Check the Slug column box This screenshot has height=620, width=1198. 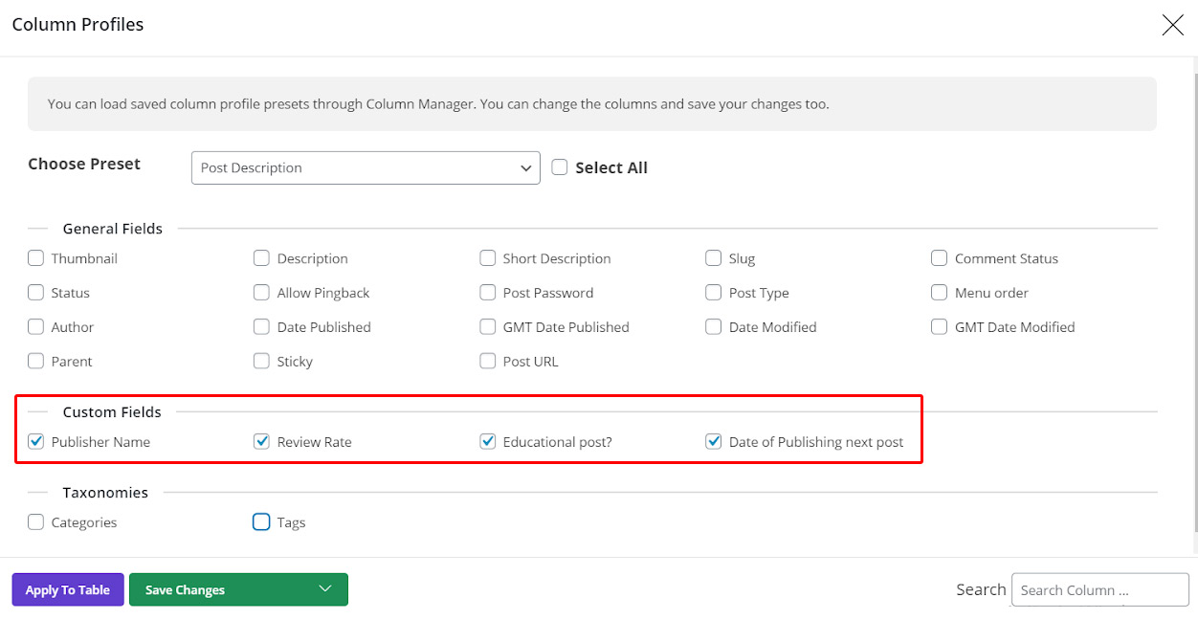(713, 257)
